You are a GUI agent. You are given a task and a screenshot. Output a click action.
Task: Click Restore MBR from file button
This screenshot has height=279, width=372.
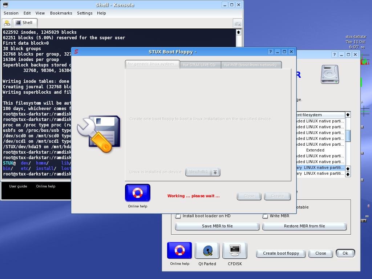point(304,226)
